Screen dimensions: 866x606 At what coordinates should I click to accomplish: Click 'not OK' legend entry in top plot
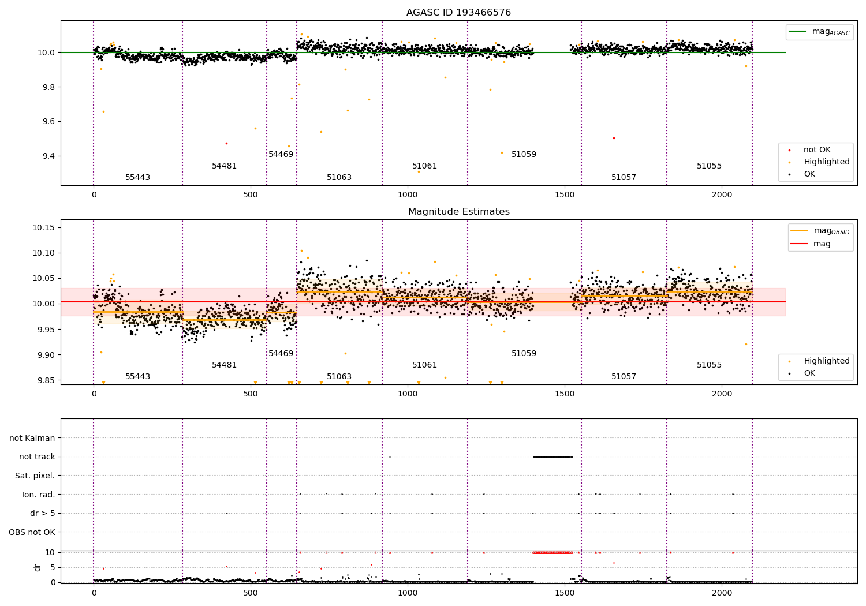(x=817, y=150)
